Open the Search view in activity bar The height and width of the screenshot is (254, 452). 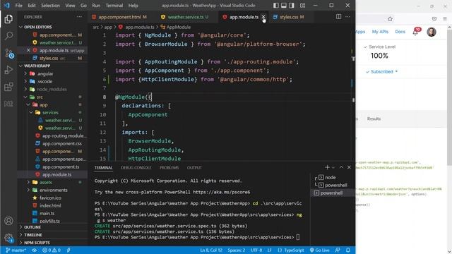click(8, 36)
